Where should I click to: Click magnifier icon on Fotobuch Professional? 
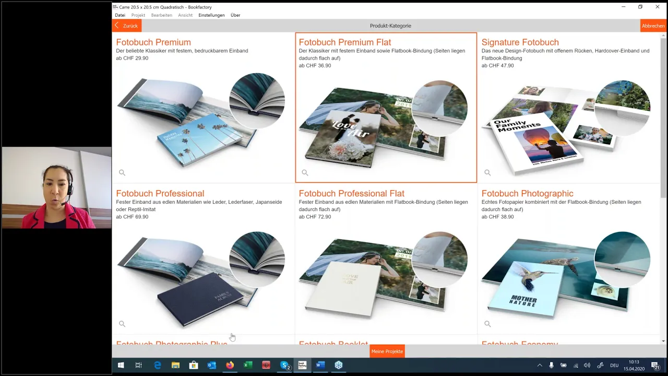tap(122, 324)
